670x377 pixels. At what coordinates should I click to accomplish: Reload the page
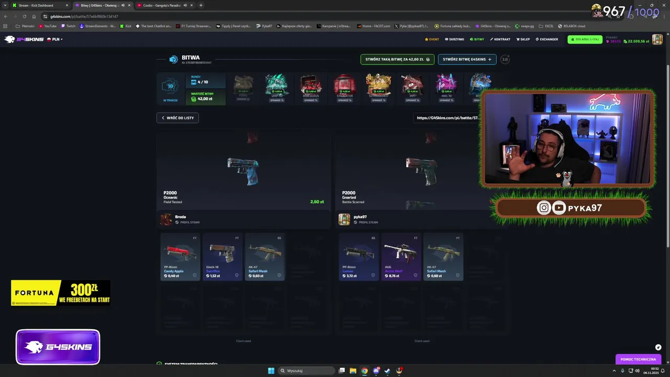tap(24, 16)
